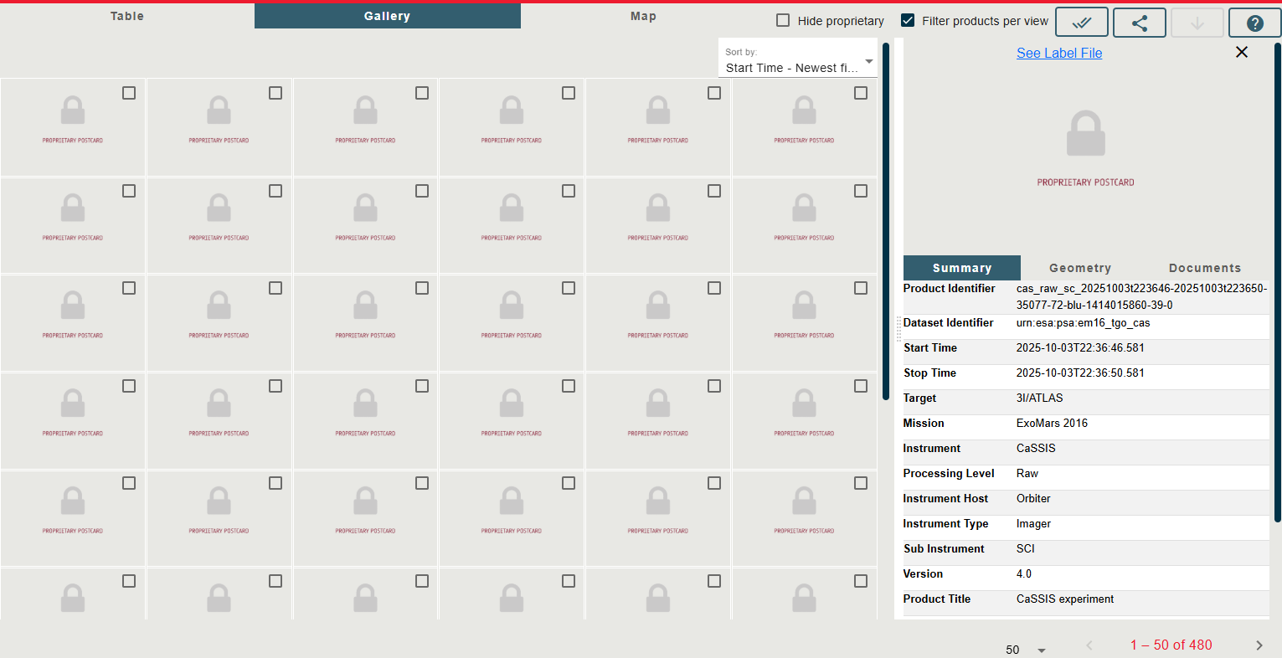Click the Target value 3I/ATLAS
The width and height of the screenshot is (1282, 658).
[x=1040, y=398]
